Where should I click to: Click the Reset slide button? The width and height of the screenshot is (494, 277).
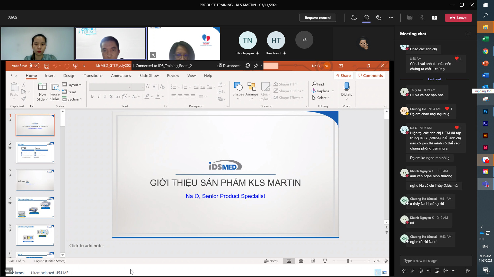click(69, 92)
